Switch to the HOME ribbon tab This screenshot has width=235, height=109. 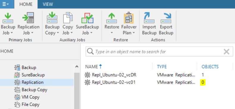pyautogui.click(x=26, y=4)
